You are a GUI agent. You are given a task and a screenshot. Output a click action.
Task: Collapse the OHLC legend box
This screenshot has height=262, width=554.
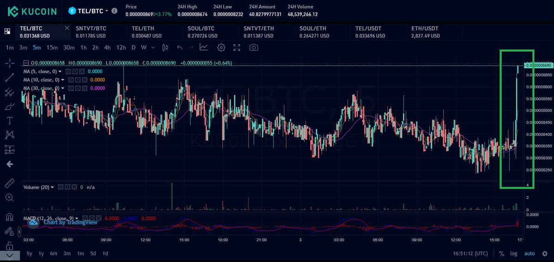pos(26,63)
